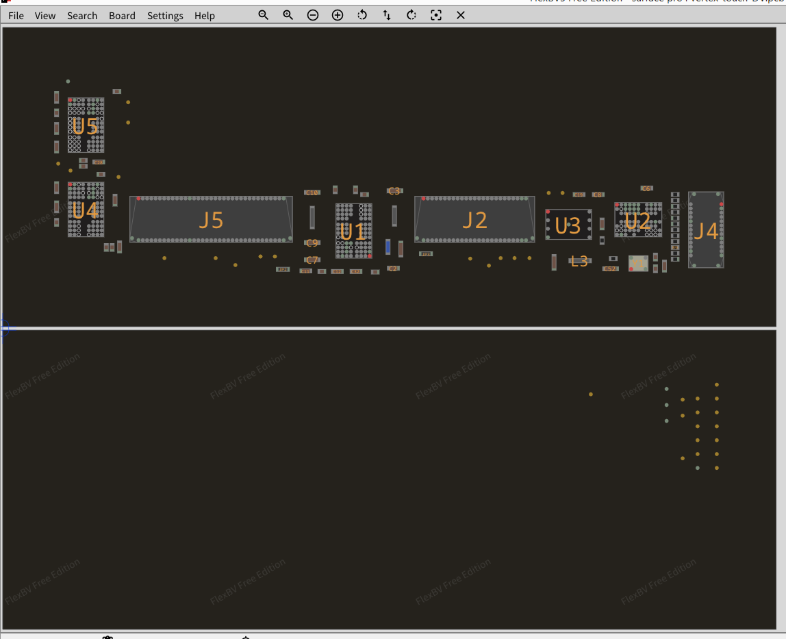Click the center/fit view target icon
This screenshot has height=639, width=786.
436,15
